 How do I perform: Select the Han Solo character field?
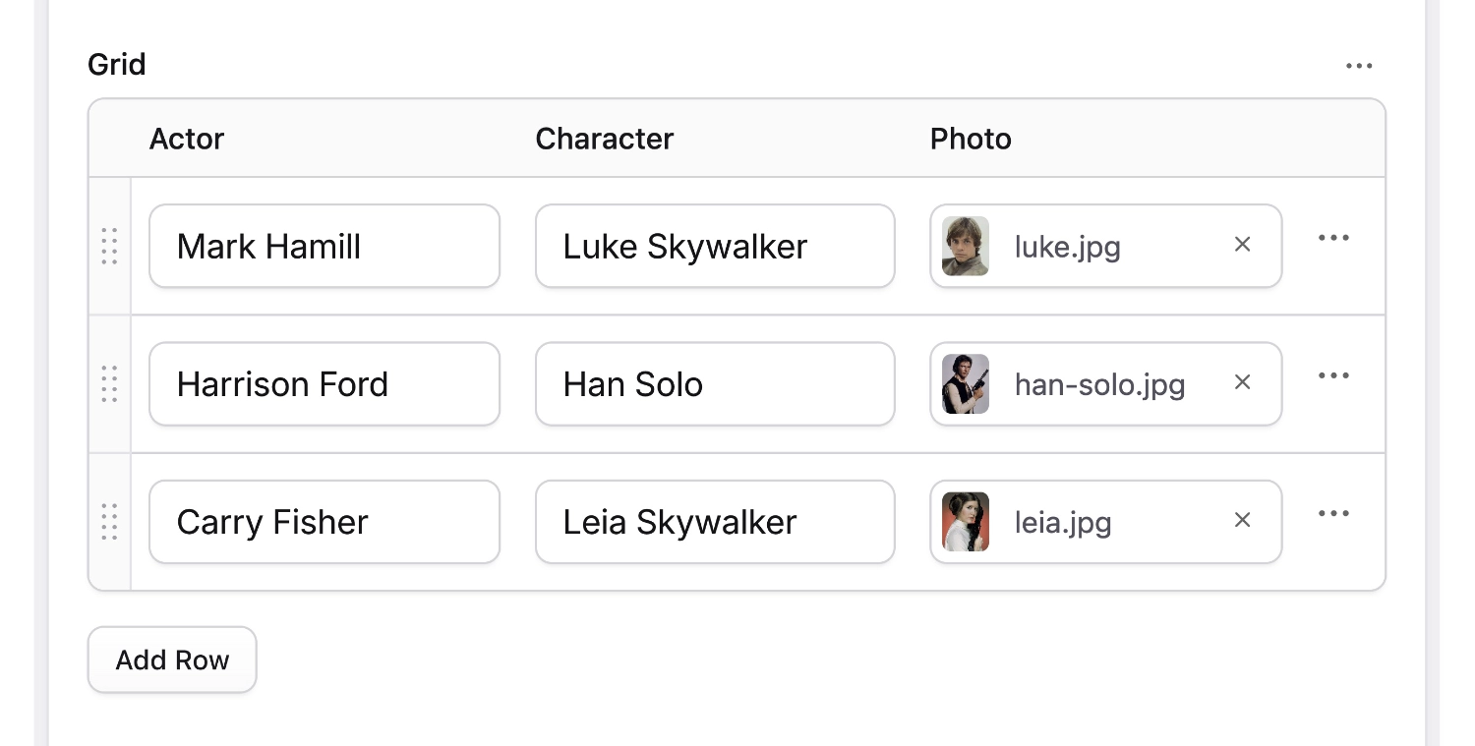point(715,384)
